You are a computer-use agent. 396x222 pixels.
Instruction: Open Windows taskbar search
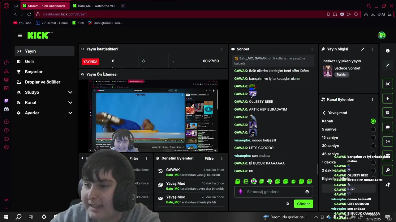[19, 217]
